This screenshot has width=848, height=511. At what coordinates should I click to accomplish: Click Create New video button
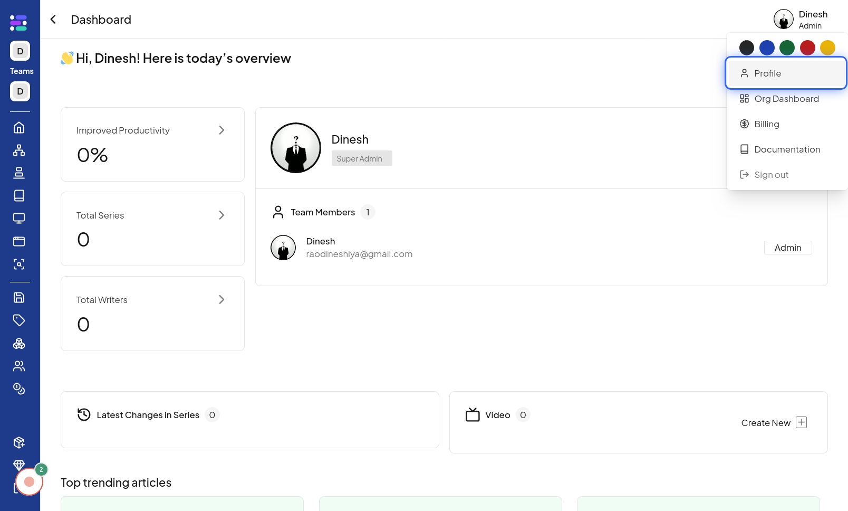click(774, 423)
